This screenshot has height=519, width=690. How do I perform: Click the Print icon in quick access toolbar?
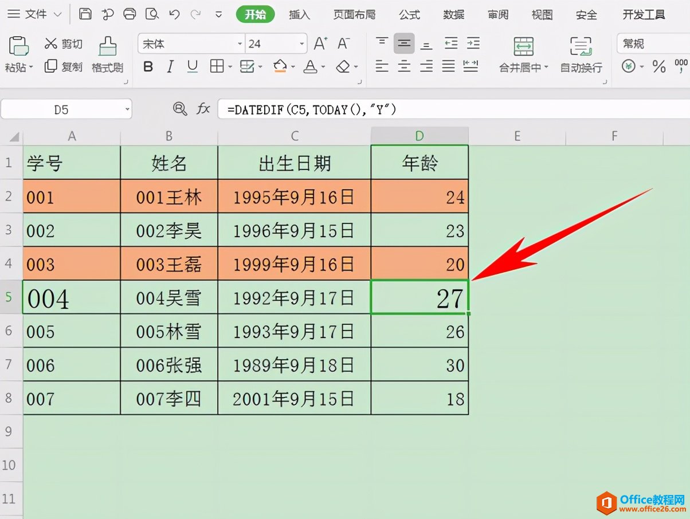(x=130, y=14)
